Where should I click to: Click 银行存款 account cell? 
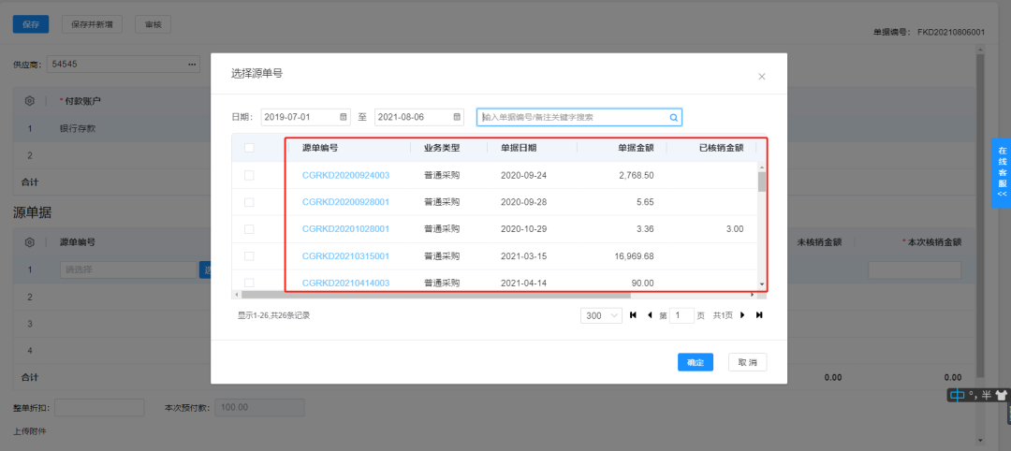[78, 128]
